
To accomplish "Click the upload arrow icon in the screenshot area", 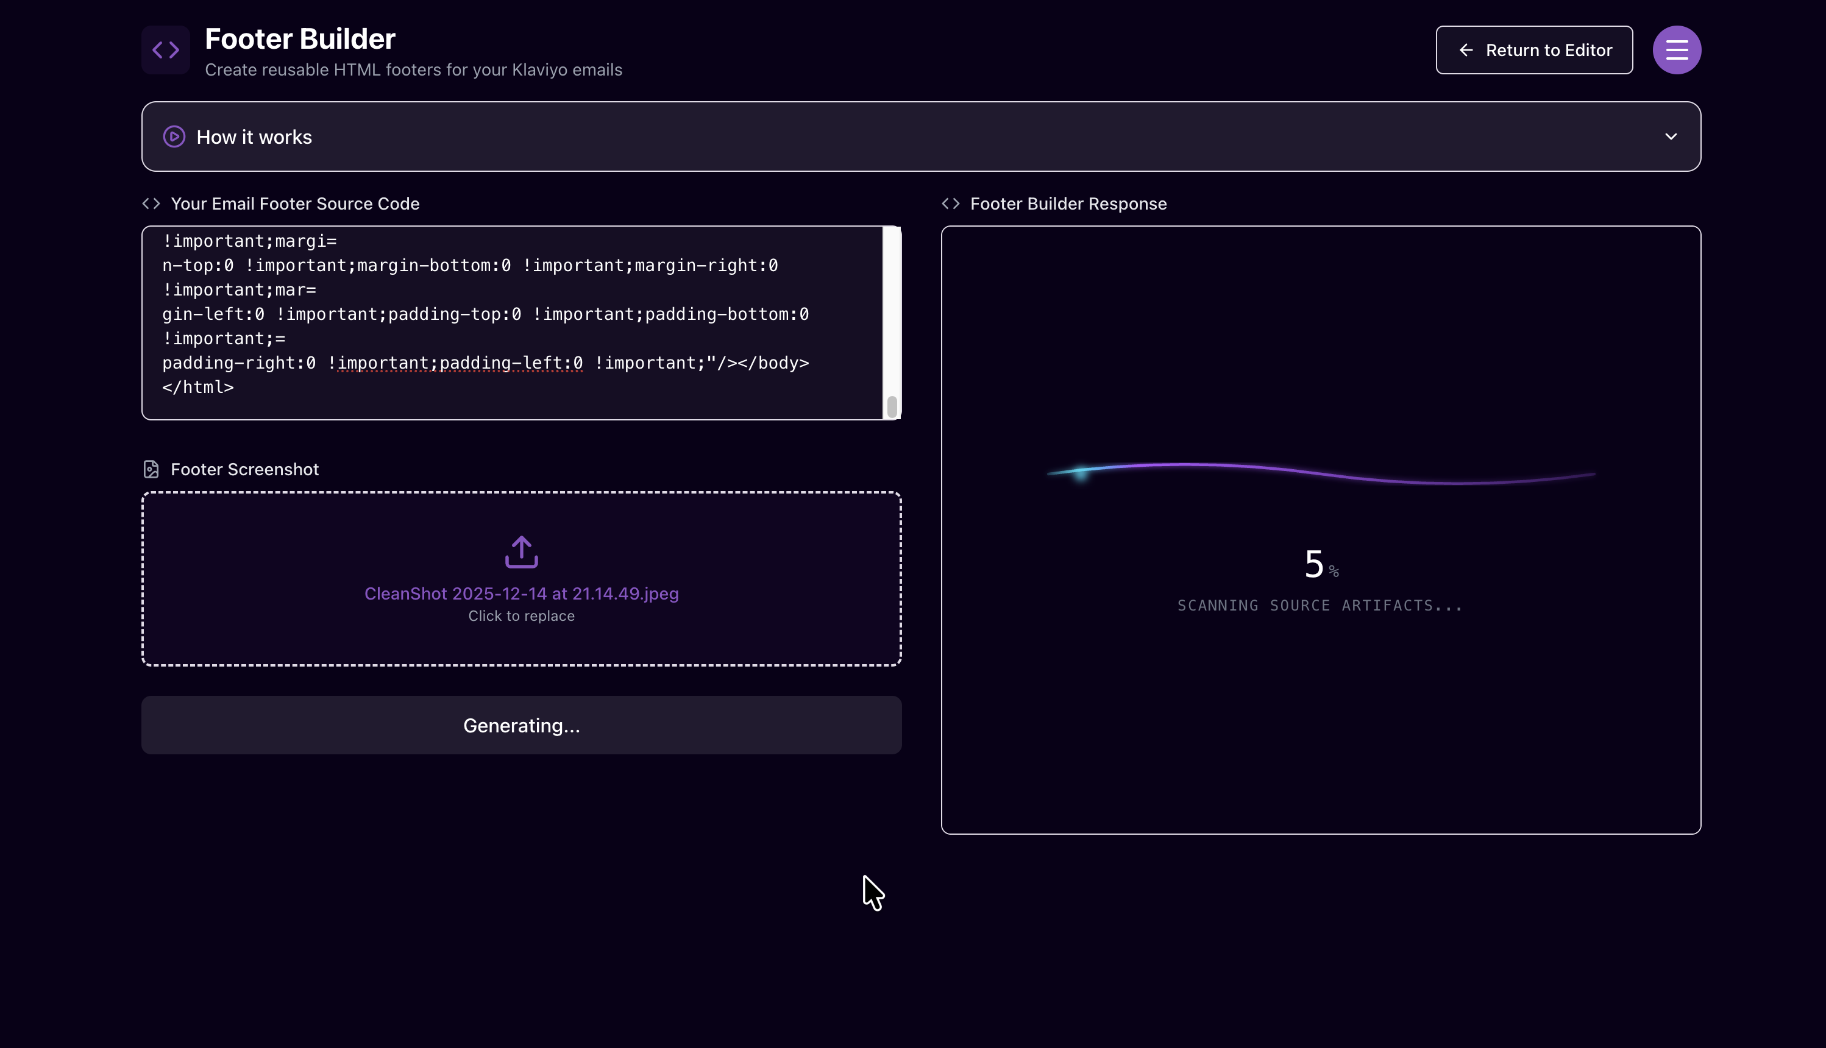I will click(x=520, y=551).
